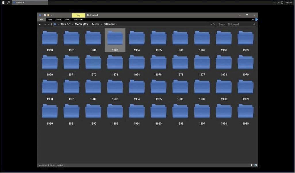295x173 pixels.
Task: Go to Music in the breadcrumb path
Action: [x=95, y=24]
